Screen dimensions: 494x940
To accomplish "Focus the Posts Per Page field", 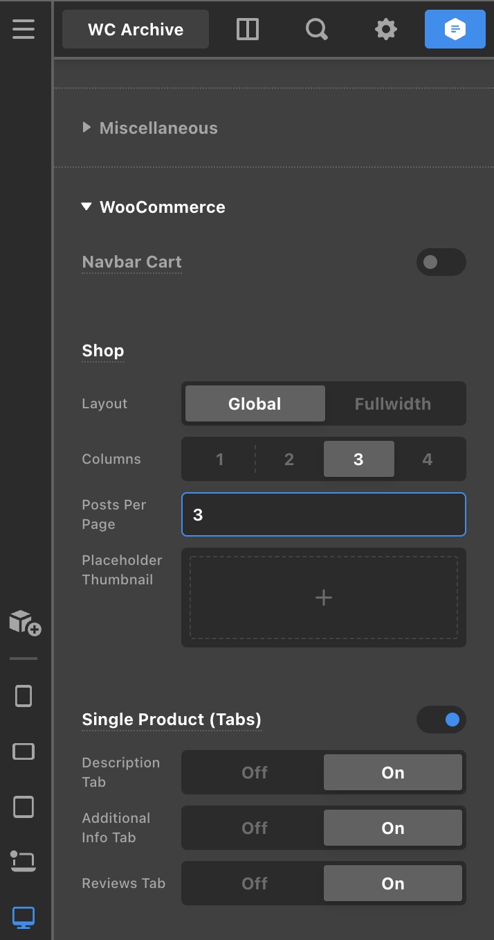I will 324,514.
